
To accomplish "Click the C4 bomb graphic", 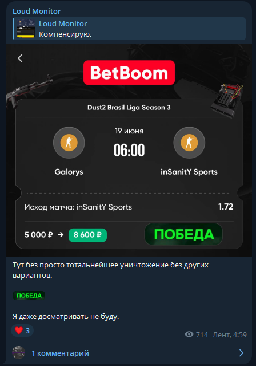I will [227, 100].
